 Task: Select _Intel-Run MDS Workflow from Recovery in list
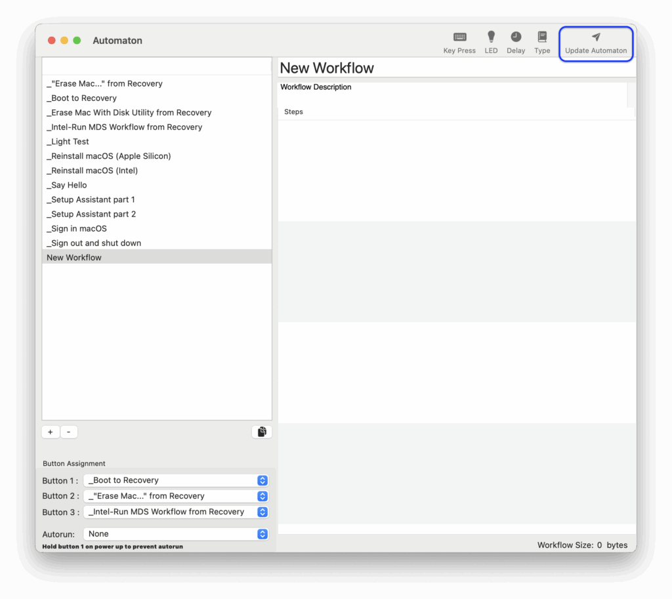click(157, 127)
